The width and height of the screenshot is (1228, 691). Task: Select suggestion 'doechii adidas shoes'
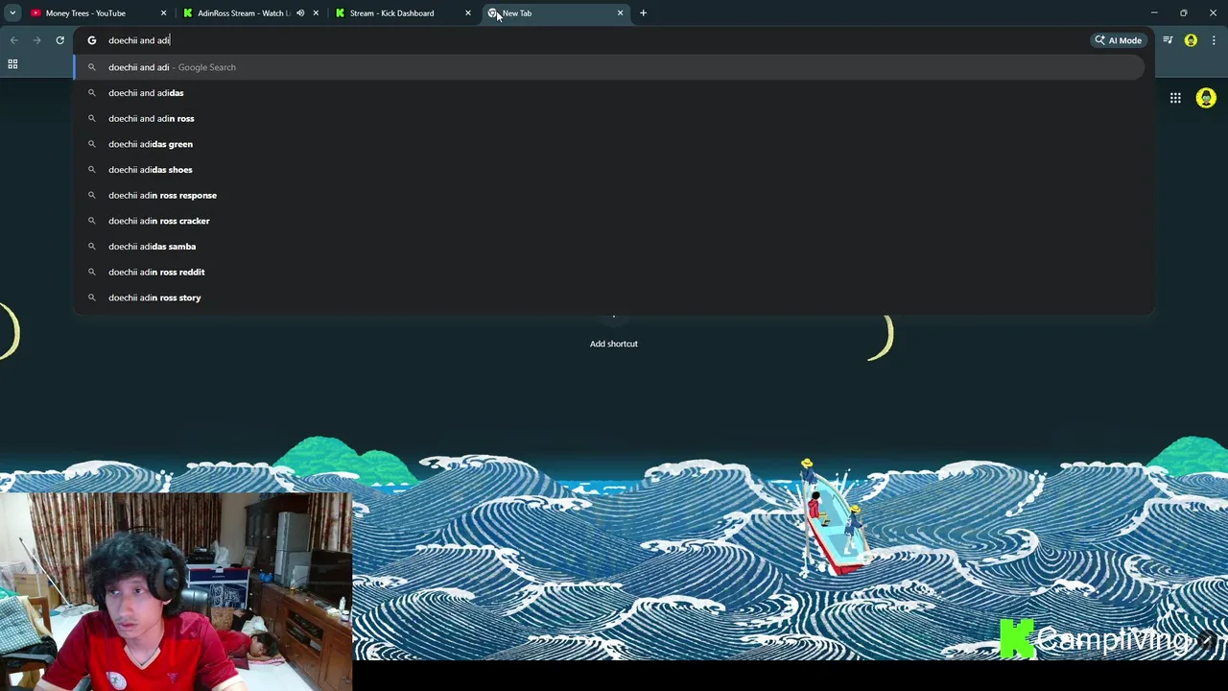tap(609, 170)
